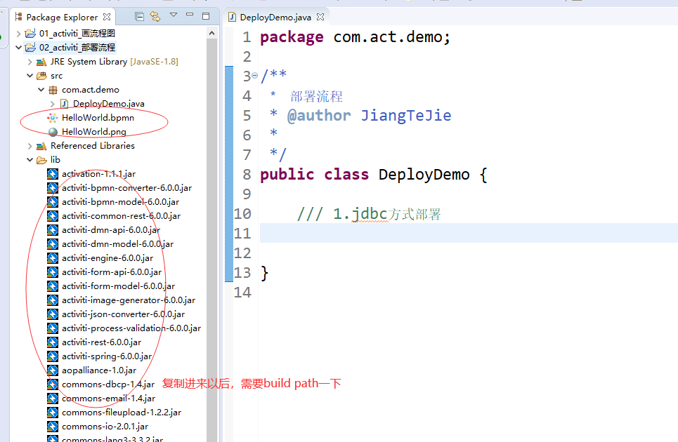The image size is (678, 442).
Task: Collapse the src folder
Action: click(x=30, y=76)
